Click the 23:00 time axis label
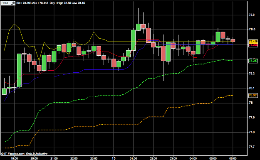This screenshot has height=160, width=260. click(x=94, y=158)
